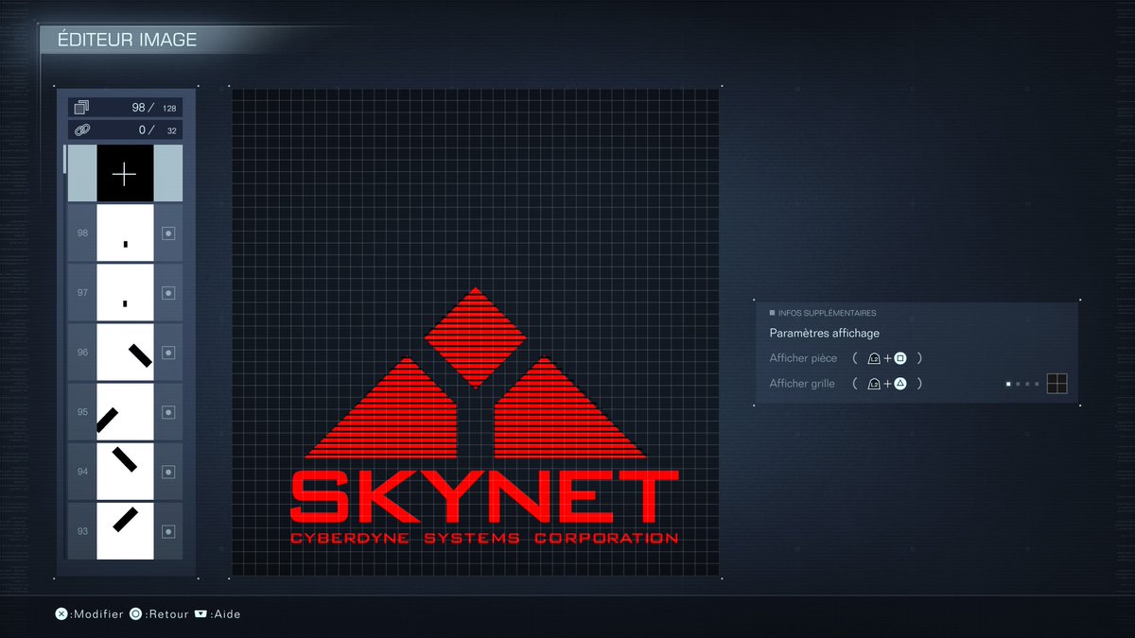Screen dimensions: 1135x638
Task: Select the Afficher grille option
Action: 802,384
